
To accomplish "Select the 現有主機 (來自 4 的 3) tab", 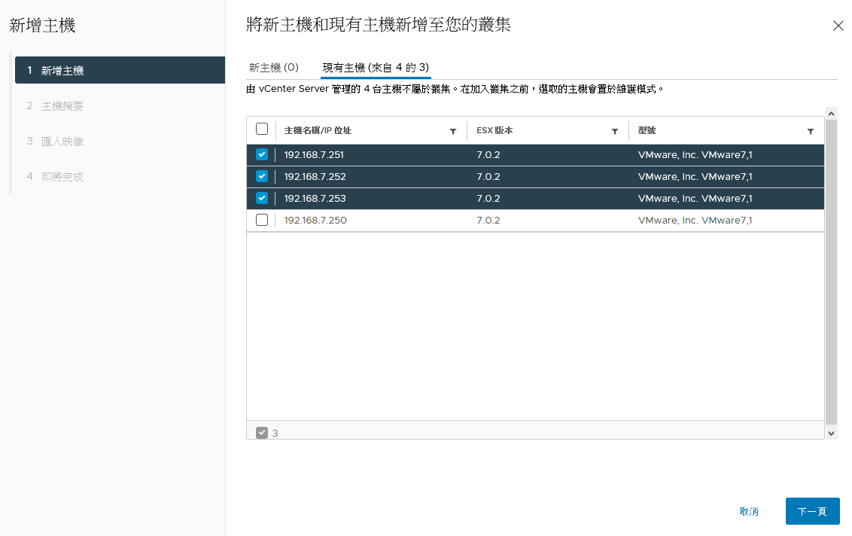I will tap(376, 68).
